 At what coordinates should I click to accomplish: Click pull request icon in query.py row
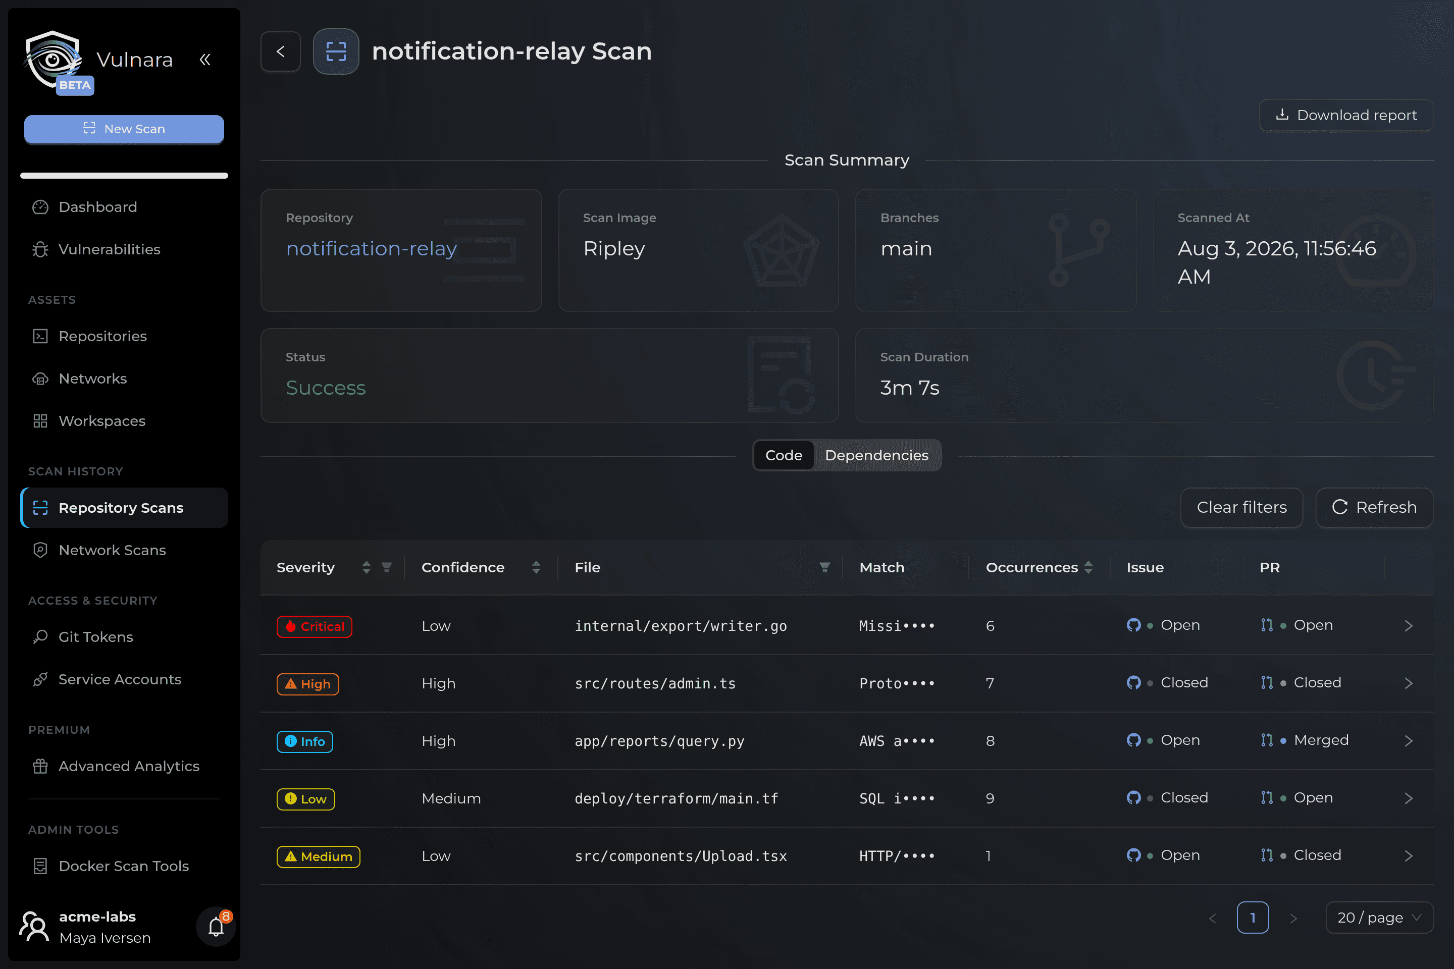(x=1267, y=740)
